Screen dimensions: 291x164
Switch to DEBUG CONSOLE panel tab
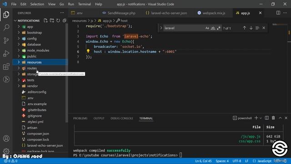coord(122,118)
